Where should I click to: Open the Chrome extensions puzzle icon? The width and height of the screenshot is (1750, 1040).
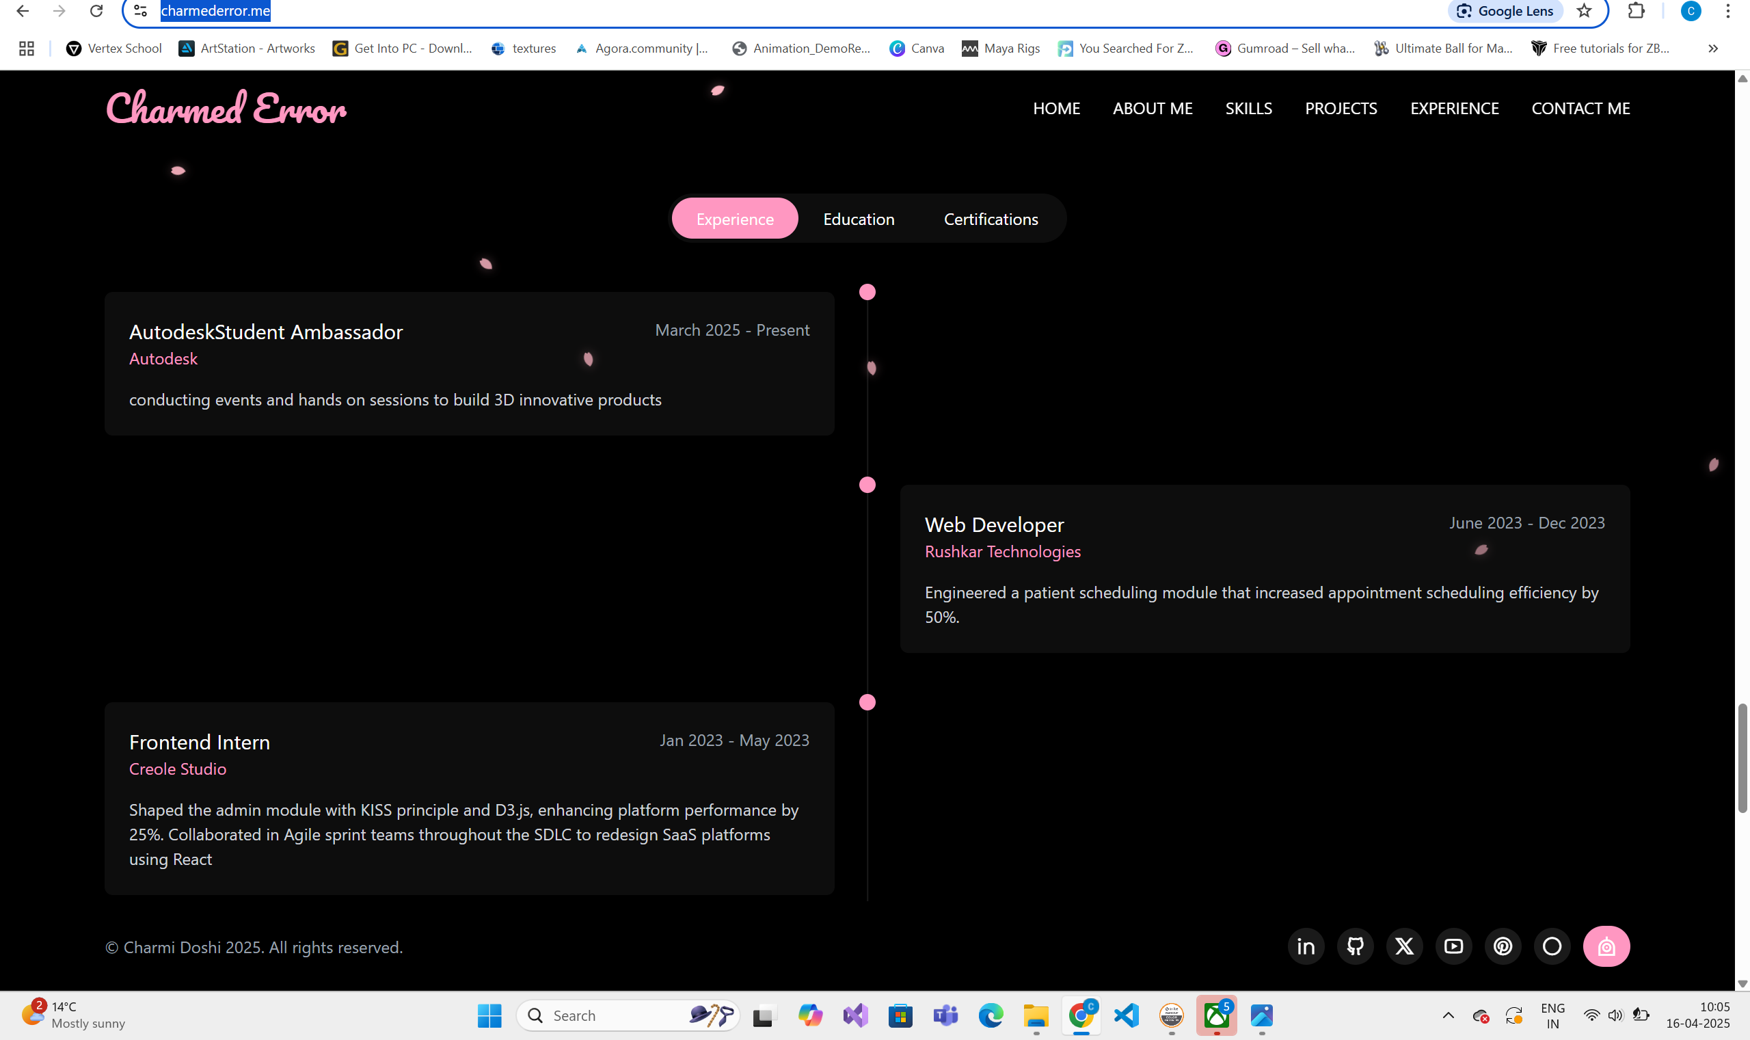(1636, 10)
